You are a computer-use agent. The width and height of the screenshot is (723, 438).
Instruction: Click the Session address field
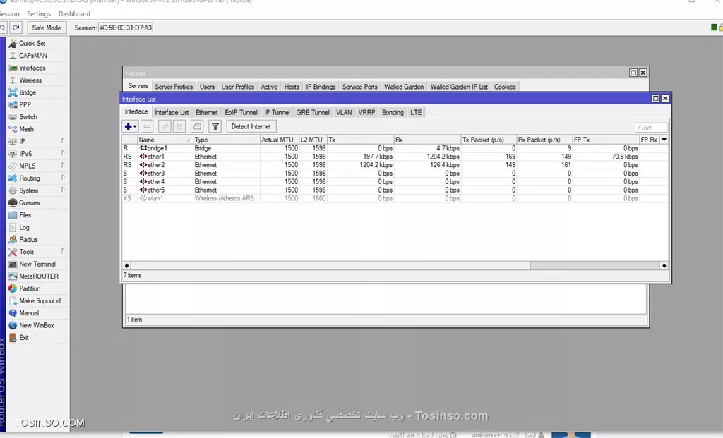126,28
